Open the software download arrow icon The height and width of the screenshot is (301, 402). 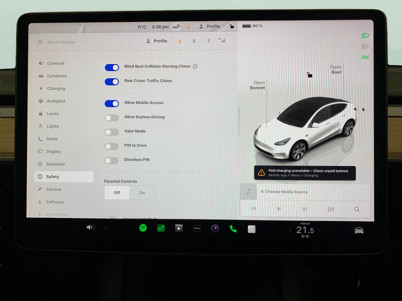point(180,41)
